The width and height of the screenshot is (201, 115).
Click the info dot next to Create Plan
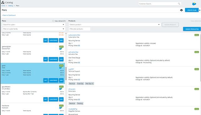click(200, 10)
